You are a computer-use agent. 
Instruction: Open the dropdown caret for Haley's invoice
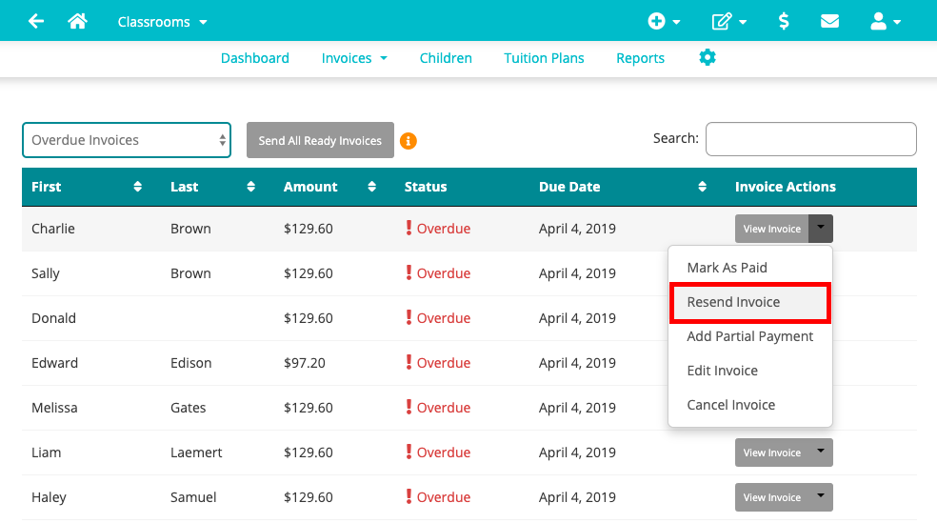[821, 497]
